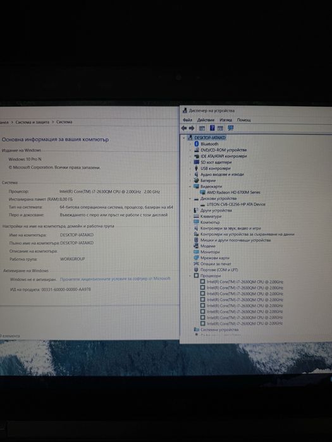Click the WORKGROUP workgroup value
332x442 pixels.
coord(73,259)
